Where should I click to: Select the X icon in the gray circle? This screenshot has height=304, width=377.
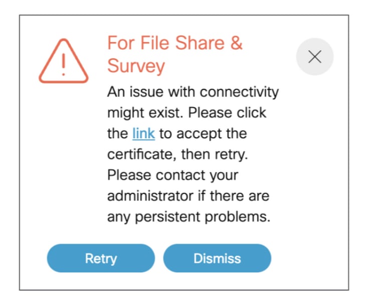(315, 57)
